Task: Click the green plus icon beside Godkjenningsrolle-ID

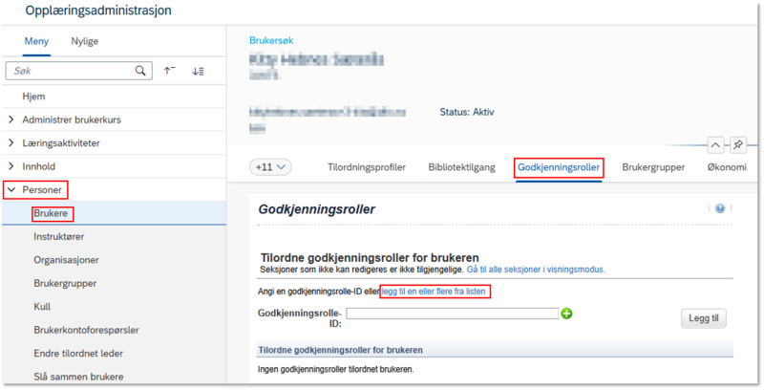Action: click(566, 314)
